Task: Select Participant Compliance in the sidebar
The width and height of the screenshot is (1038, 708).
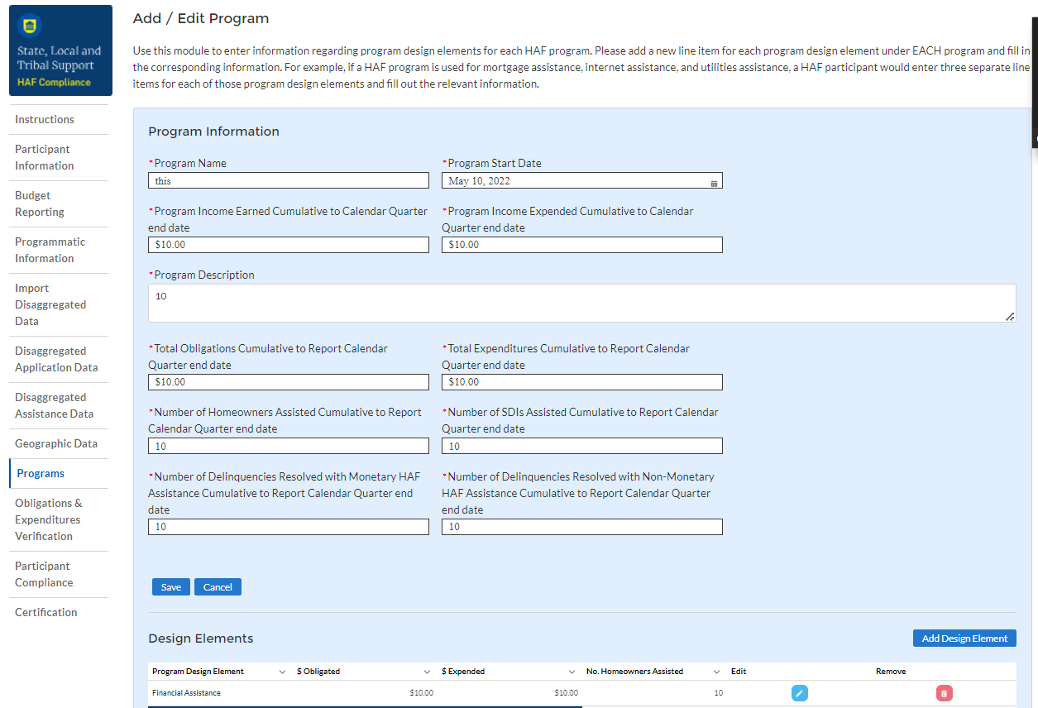Action: pyautogui.click(x=44, y=574)
